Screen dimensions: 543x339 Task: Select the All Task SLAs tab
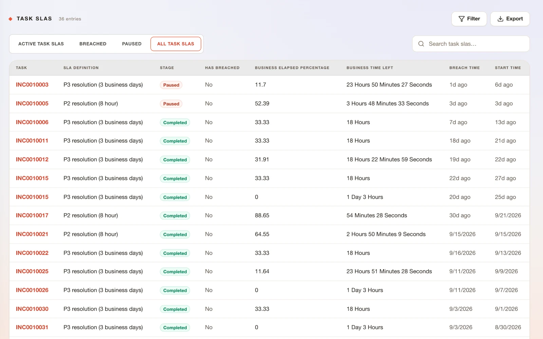176,44
